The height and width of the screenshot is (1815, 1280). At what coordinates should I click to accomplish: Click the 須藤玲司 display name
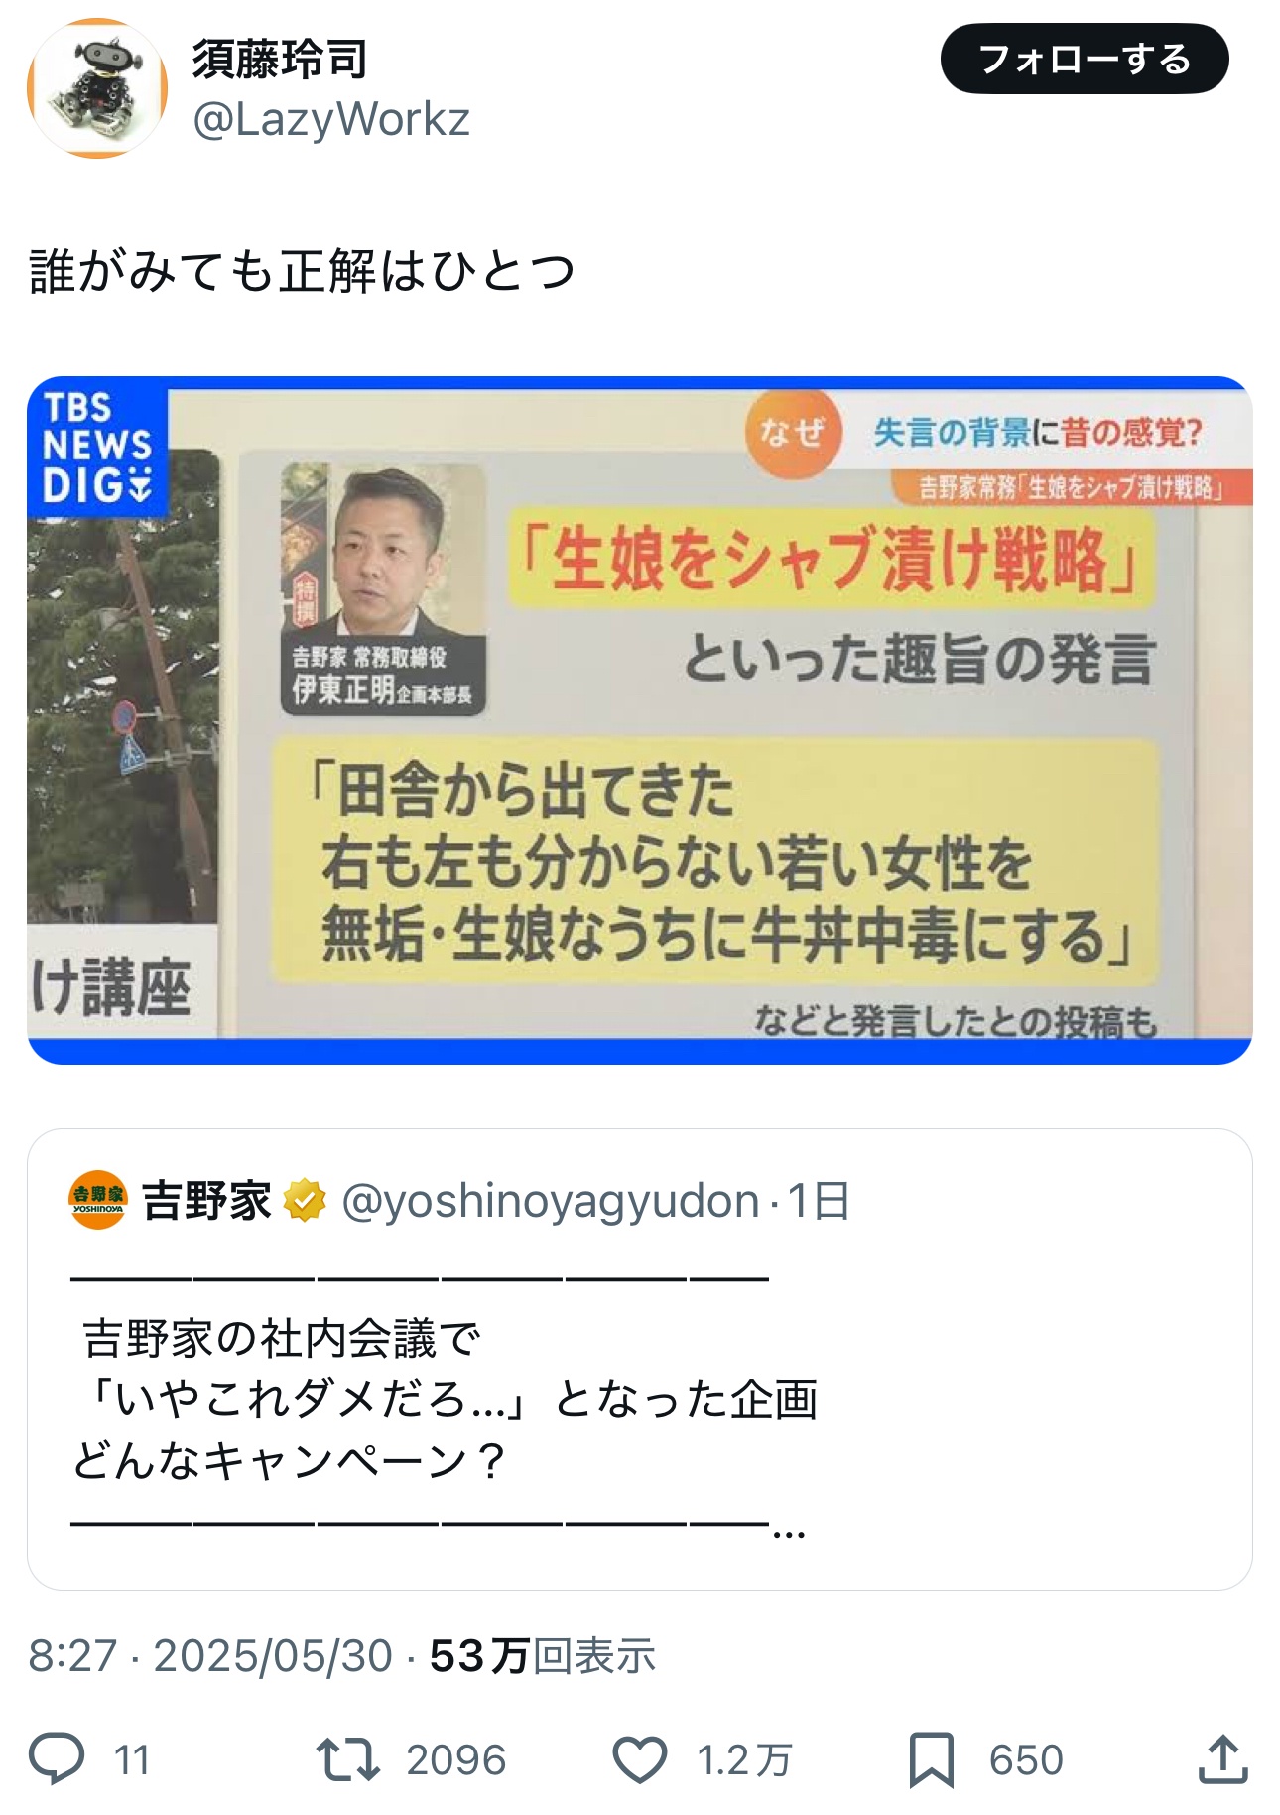280,59
